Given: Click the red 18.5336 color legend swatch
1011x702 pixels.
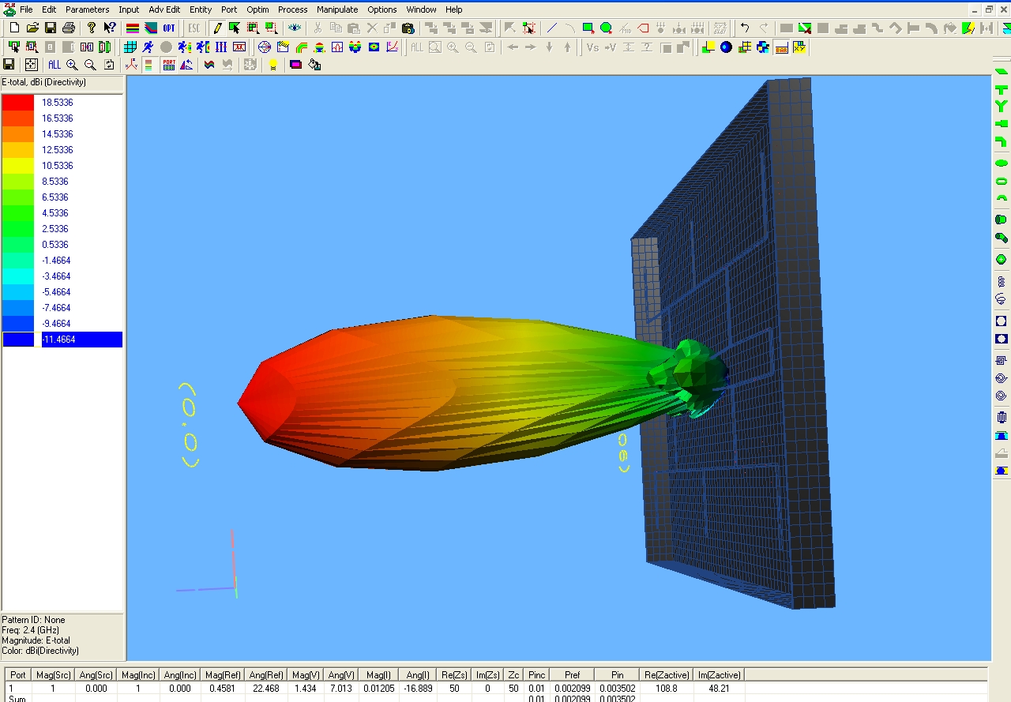Looking at the screenshot, I should tap(18, 103).
